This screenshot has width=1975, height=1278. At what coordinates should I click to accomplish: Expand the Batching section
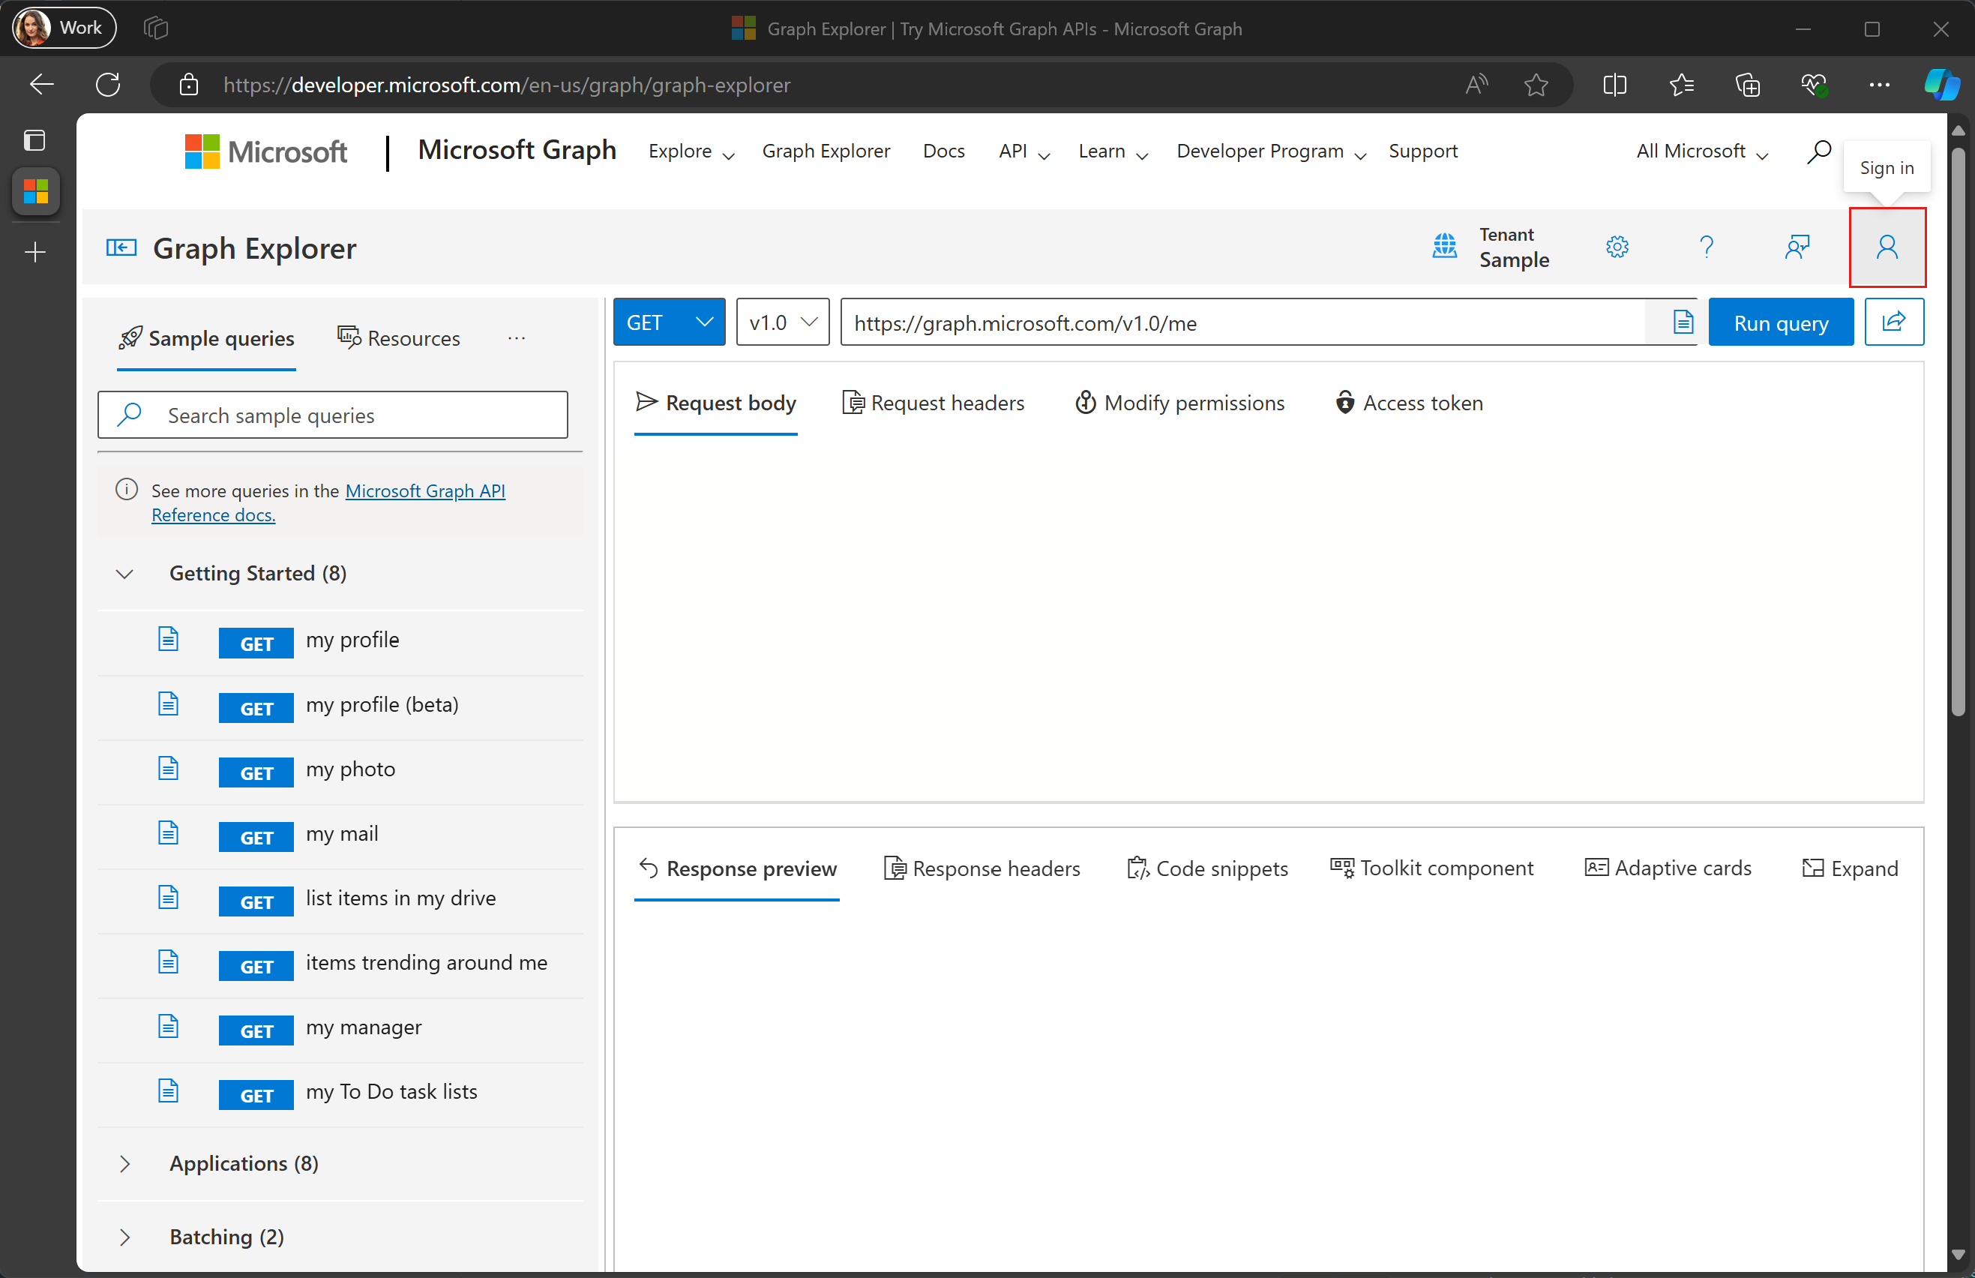(125, 1236)
